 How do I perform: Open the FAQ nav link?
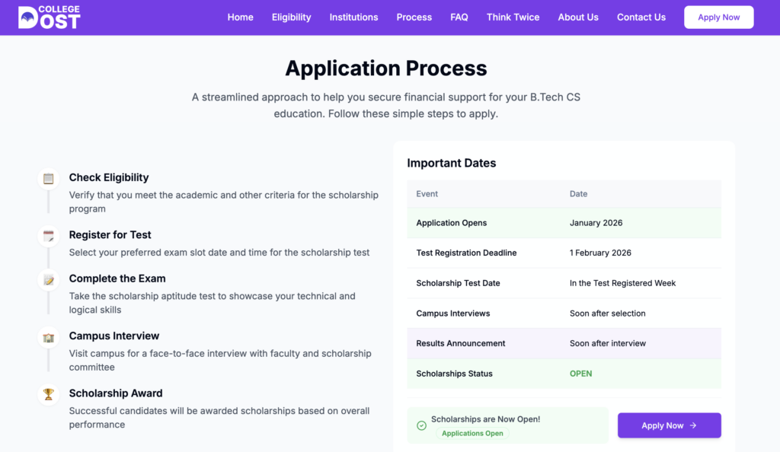[x=459, y=18]
